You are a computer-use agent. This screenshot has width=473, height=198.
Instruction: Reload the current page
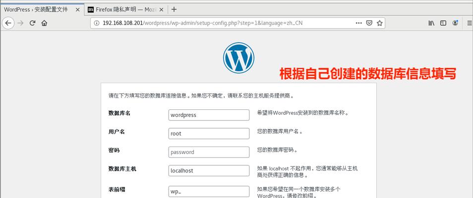pos(33,23)
